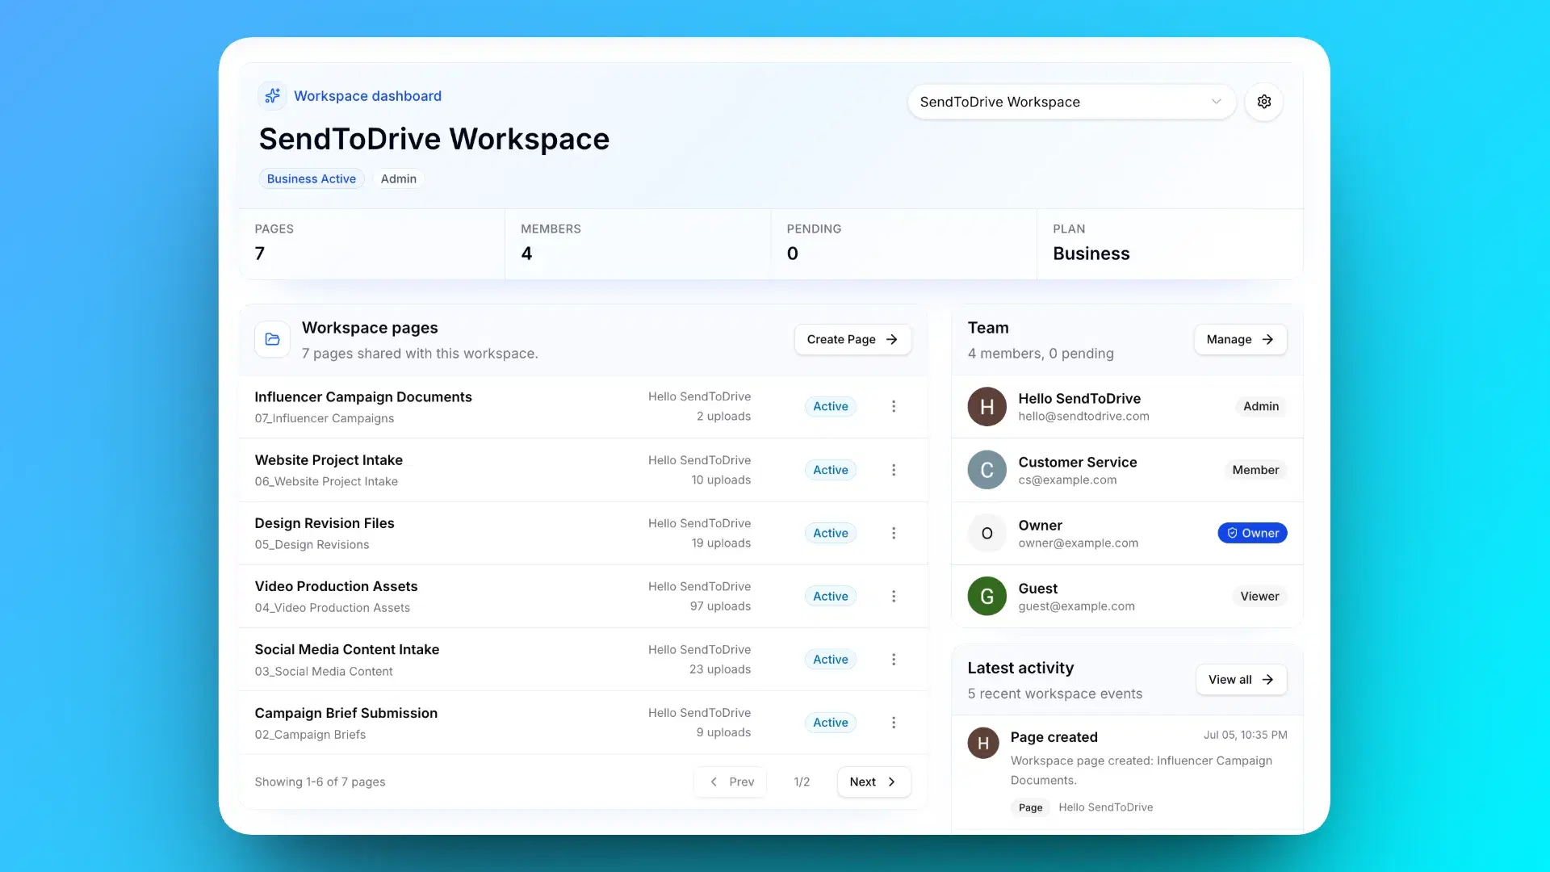Open Social Media Content Intake page
This screenshot has height=872, width=1550.
pyautogui.click(x=347, y=649)
